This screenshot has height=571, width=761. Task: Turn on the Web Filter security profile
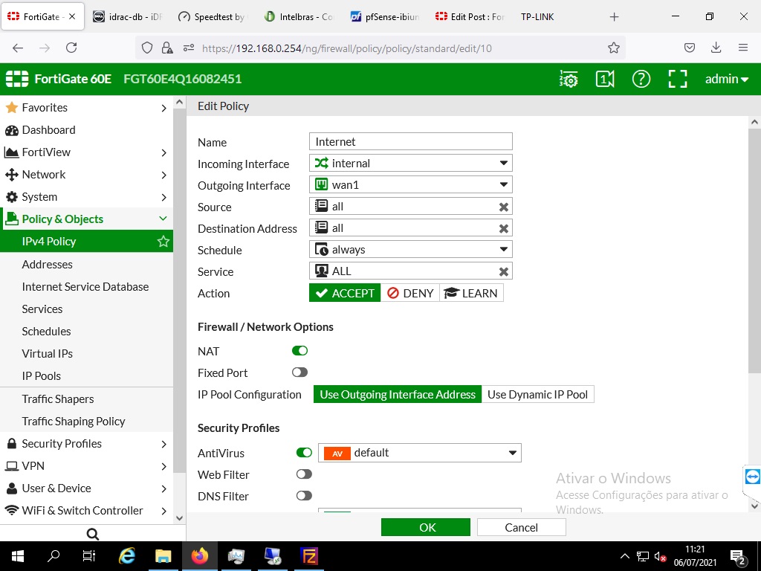303,474
